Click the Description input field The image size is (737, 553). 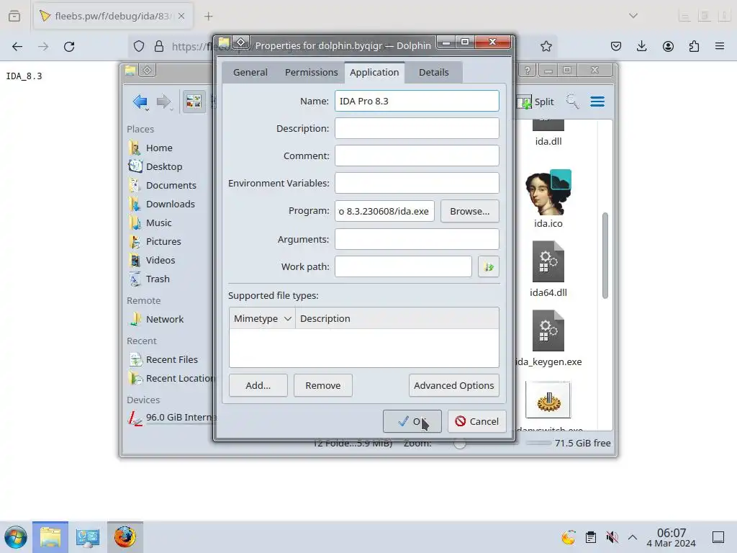pyautogui.click(x=417, y=128)
